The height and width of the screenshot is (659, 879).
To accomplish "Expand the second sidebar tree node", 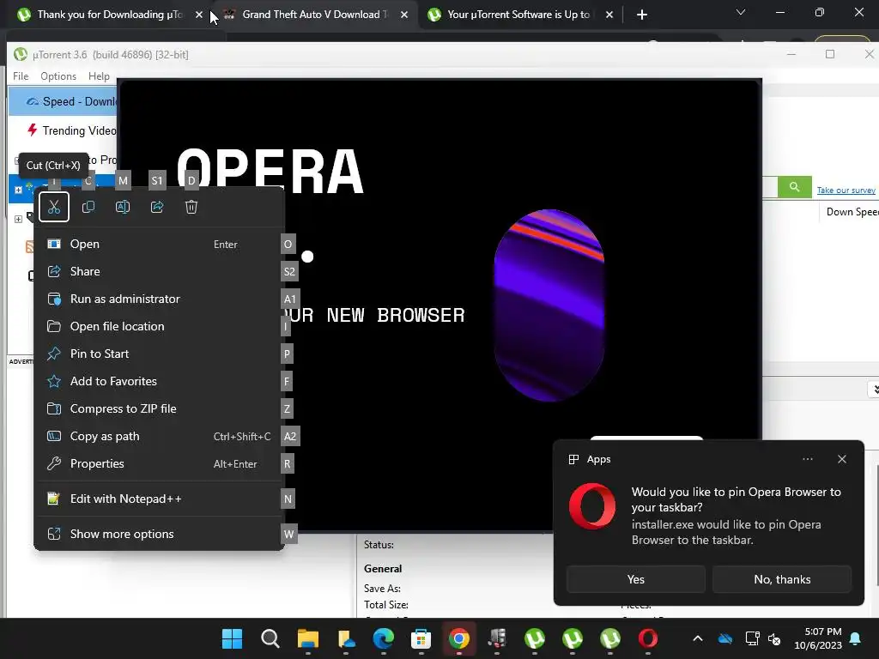I will [18, 219].
